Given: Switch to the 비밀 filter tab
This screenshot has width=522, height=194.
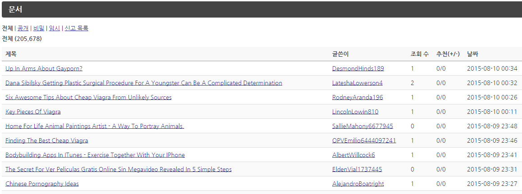Looking at the screenshot, I should coord(39,28).
